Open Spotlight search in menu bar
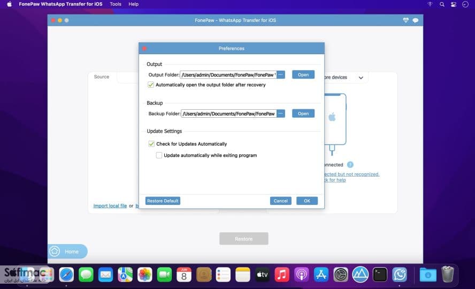475x289 pixels. [x=442, y=4]
